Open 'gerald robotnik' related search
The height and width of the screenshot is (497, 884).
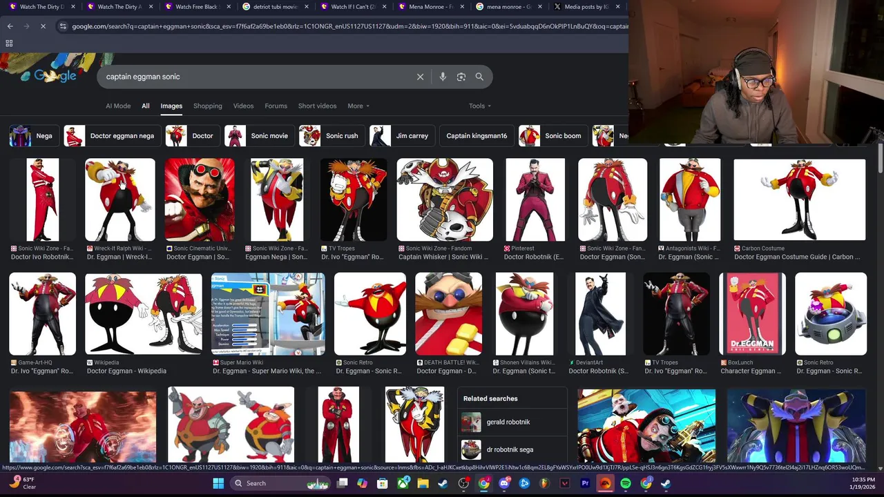pyautogui.click(x=512, y=422)
